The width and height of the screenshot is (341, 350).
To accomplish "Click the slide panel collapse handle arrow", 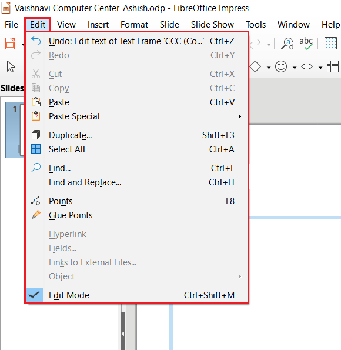I will click(x=122, y=334).
